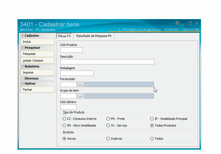Close the form with Fechar
Viewport: 221px width, 154px height.
click(38, 90)
